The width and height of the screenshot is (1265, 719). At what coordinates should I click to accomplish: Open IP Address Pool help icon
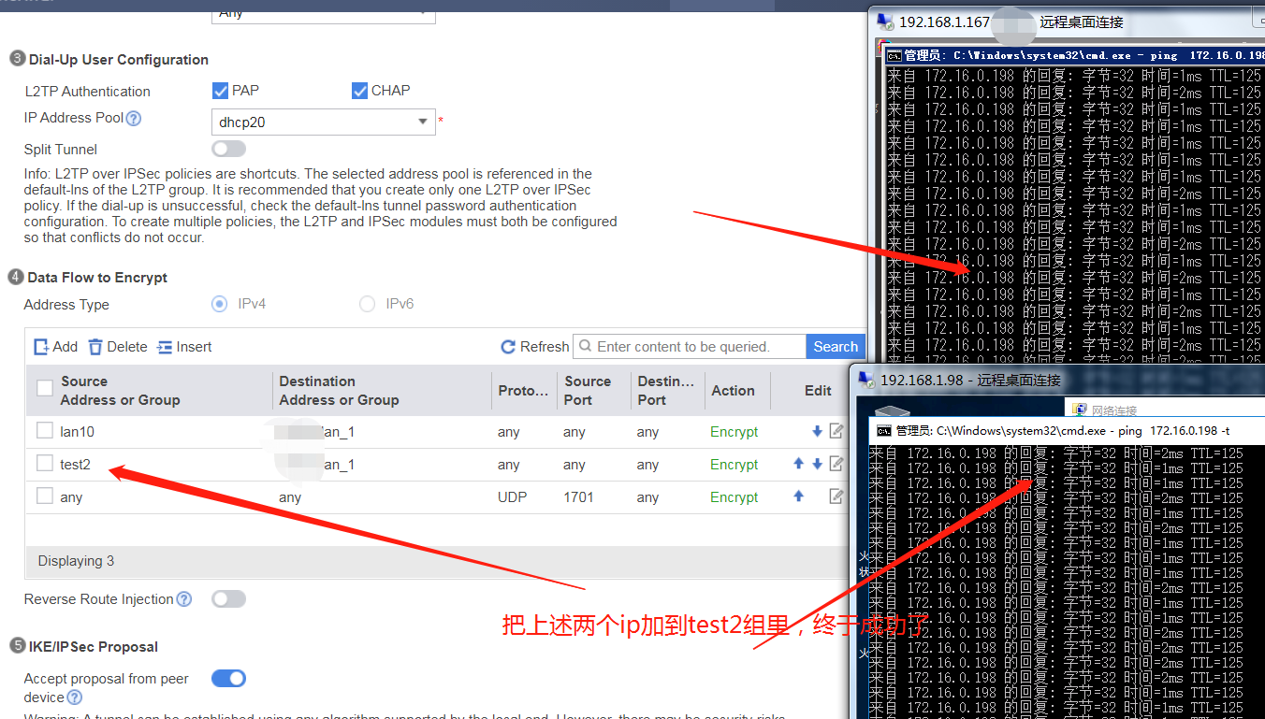point(134,119)
